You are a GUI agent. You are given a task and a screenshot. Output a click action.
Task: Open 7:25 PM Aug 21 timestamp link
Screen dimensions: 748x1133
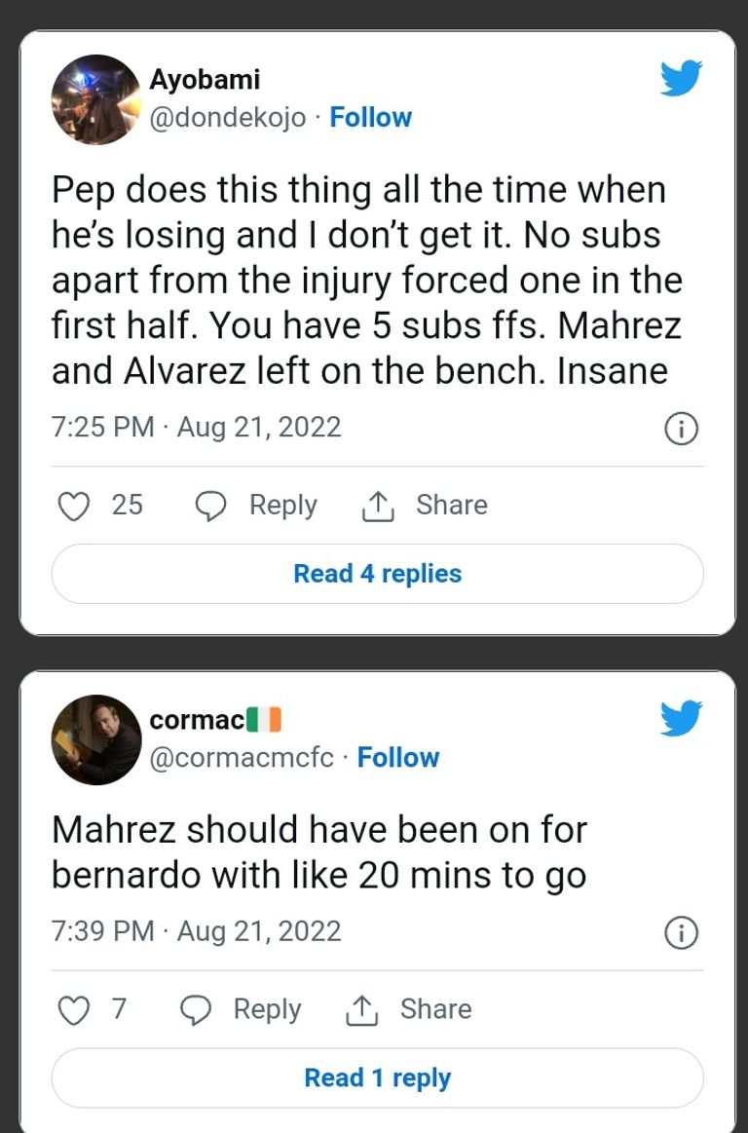point(197,428)
